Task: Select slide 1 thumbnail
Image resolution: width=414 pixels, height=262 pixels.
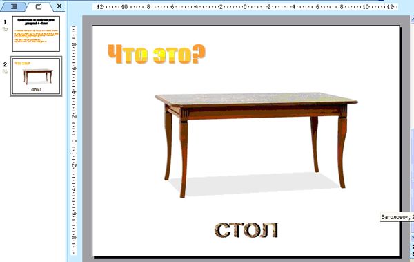Action: tap(36, 34)
